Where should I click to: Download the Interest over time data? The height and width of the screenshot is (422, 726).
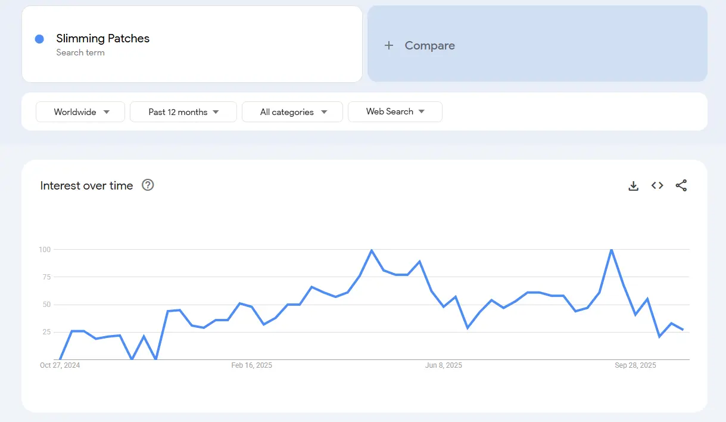pyautogui.click(x=634, y=186)
